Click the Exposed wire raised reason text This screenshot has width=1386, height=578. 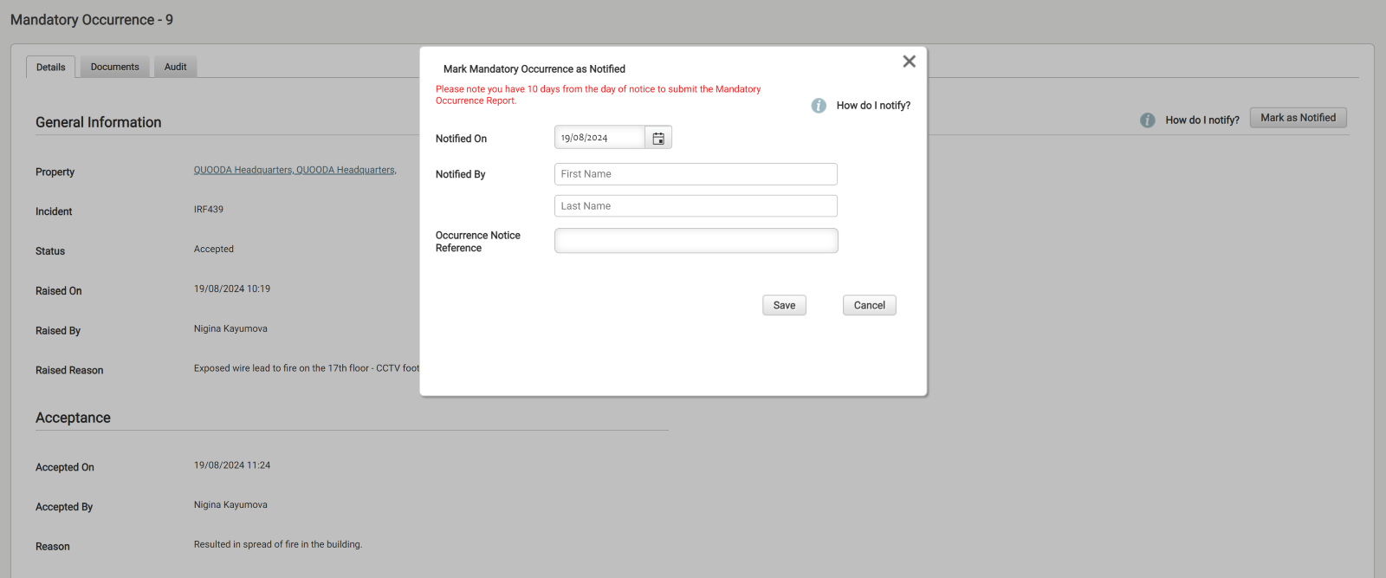(x=307, y=368)
